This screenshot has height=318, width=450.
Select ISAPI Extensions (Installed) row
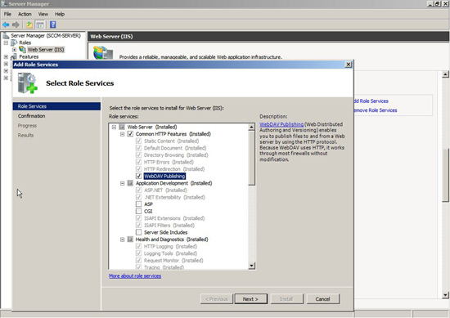[174, 218]
